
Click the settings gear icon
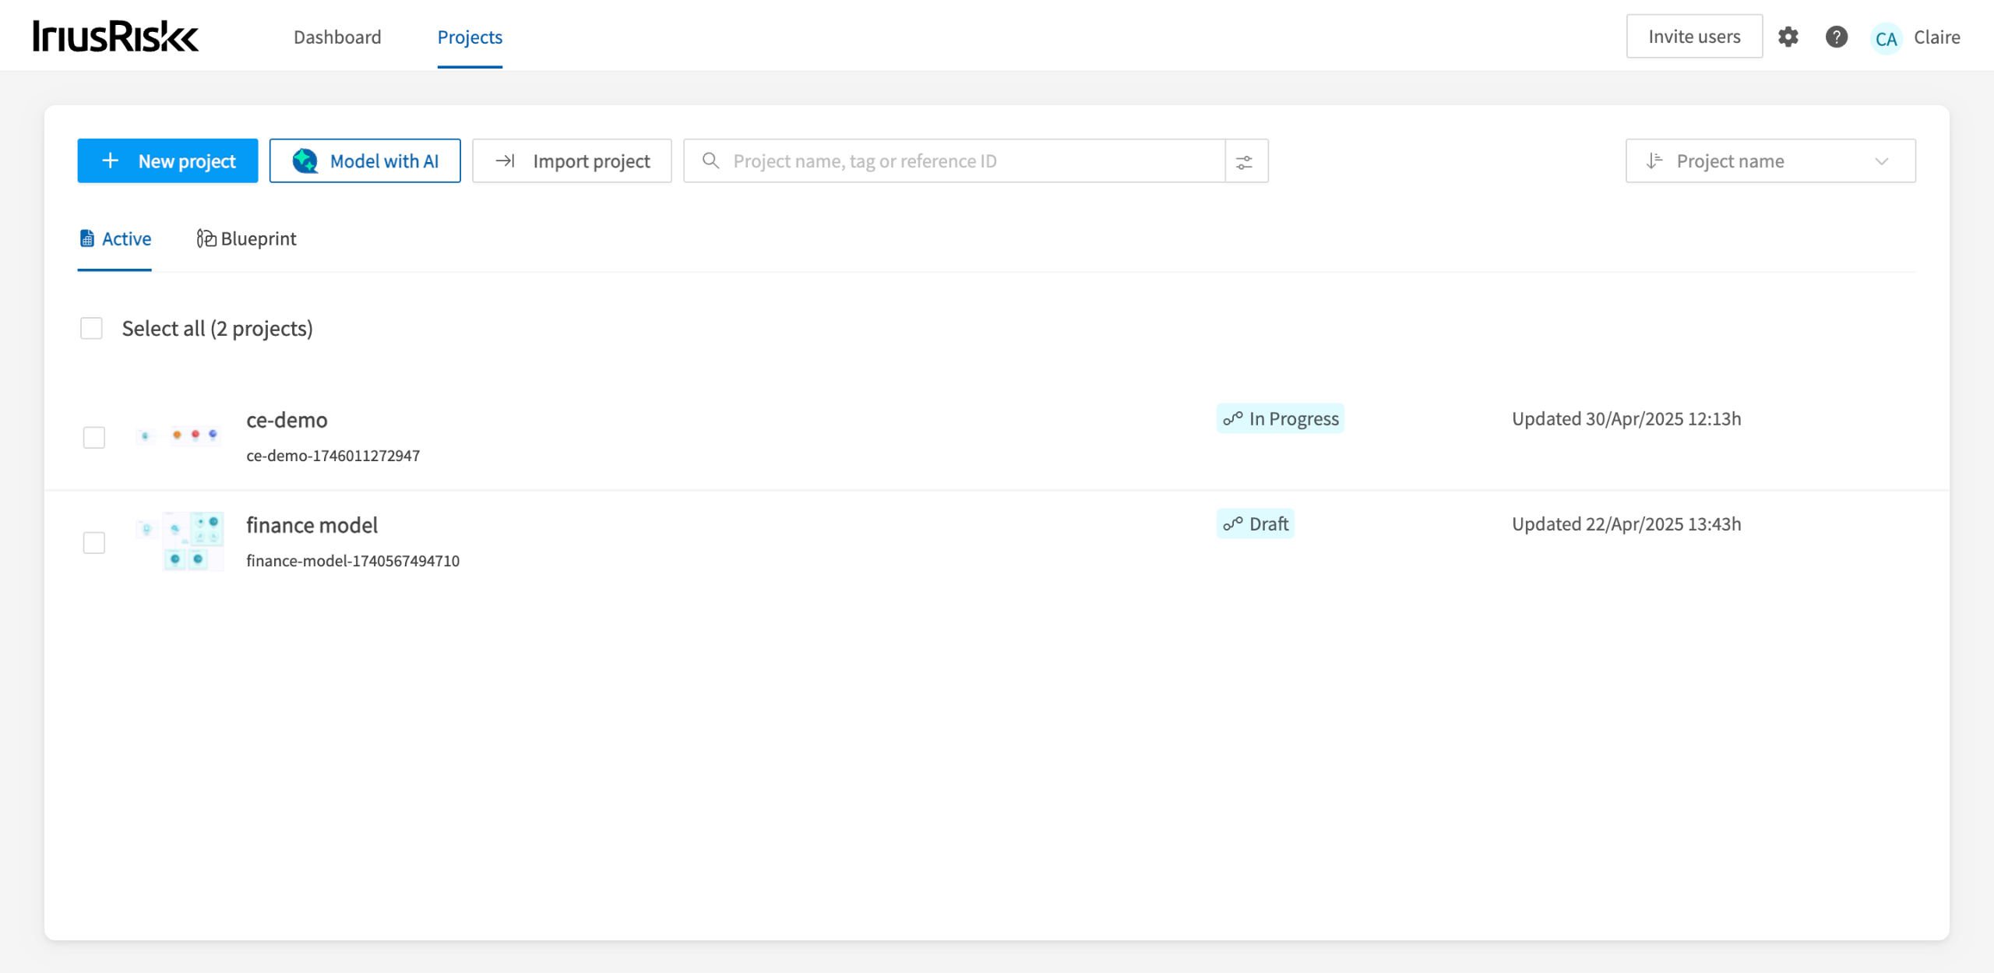[1788, 37]
